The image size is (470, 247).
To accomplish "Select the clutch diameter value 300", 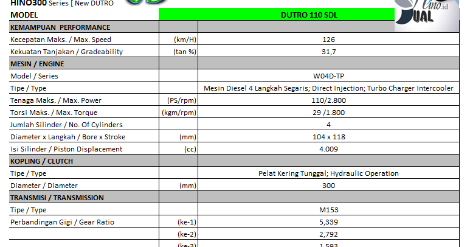I will [x=328, y=186].
